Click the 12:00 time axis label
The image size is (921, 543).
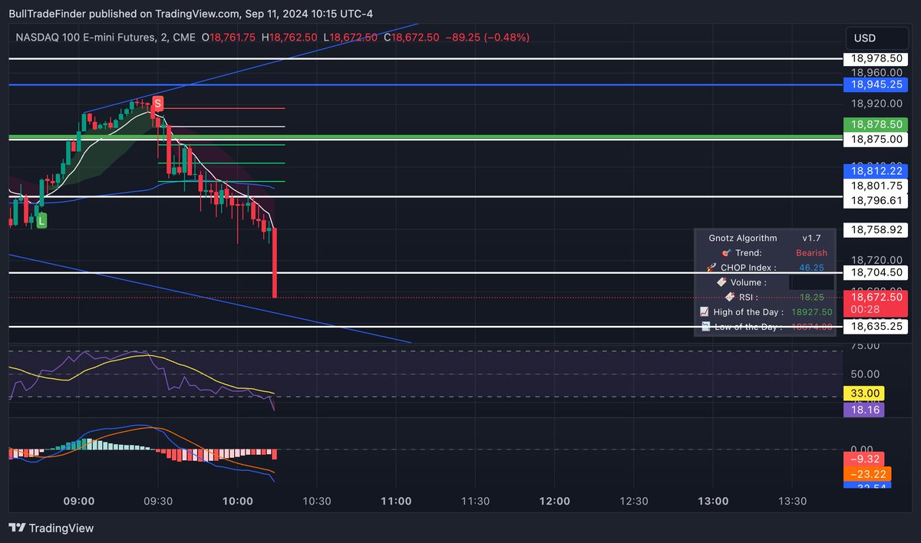tap(554, 501)
